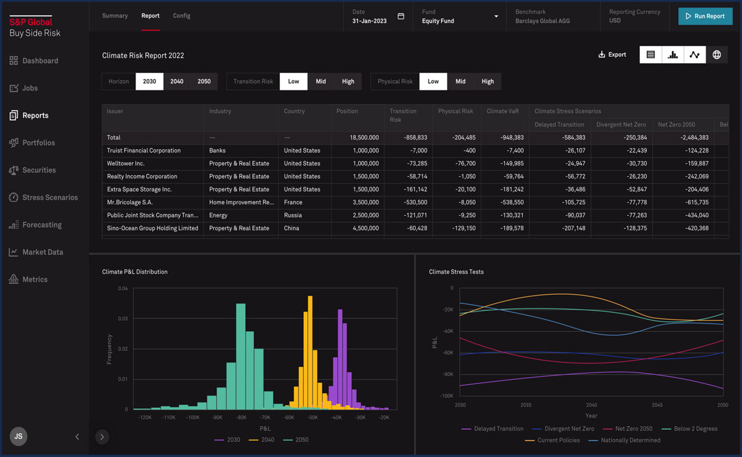Toggle the 2040 yellow legend entry
This screenshot has width=742, height=457.
pyautogui.click(x=261, y=440)
